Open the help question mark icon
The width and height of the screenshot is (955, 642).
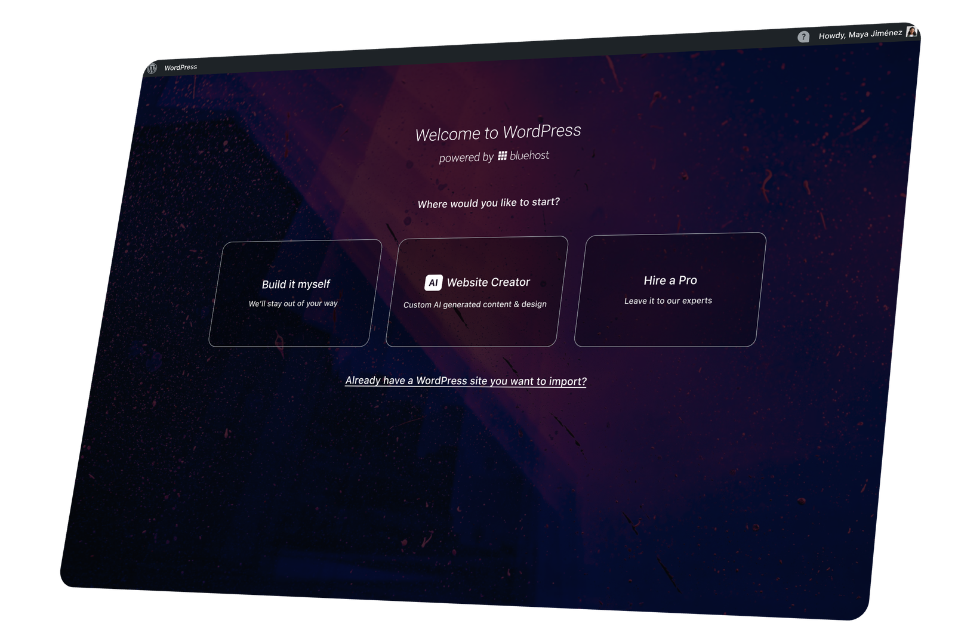coord(803,36)
